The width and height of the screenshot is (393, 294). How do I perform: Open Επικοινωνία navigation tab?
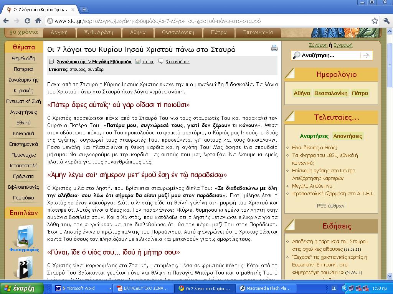[258, 33]
